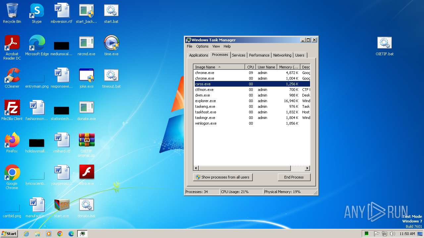Select the joke.exe desktop icon
This screenshot has width=424, height=238.
point(86,78)
